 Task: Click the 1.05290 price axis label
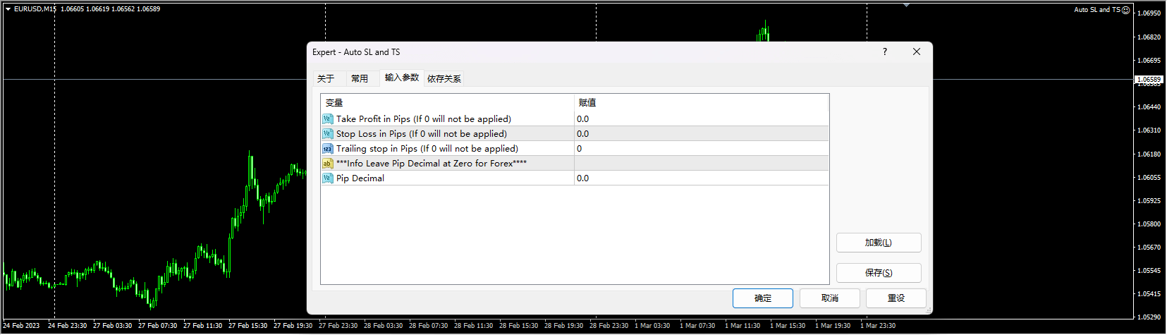(x=1149, y=317)
